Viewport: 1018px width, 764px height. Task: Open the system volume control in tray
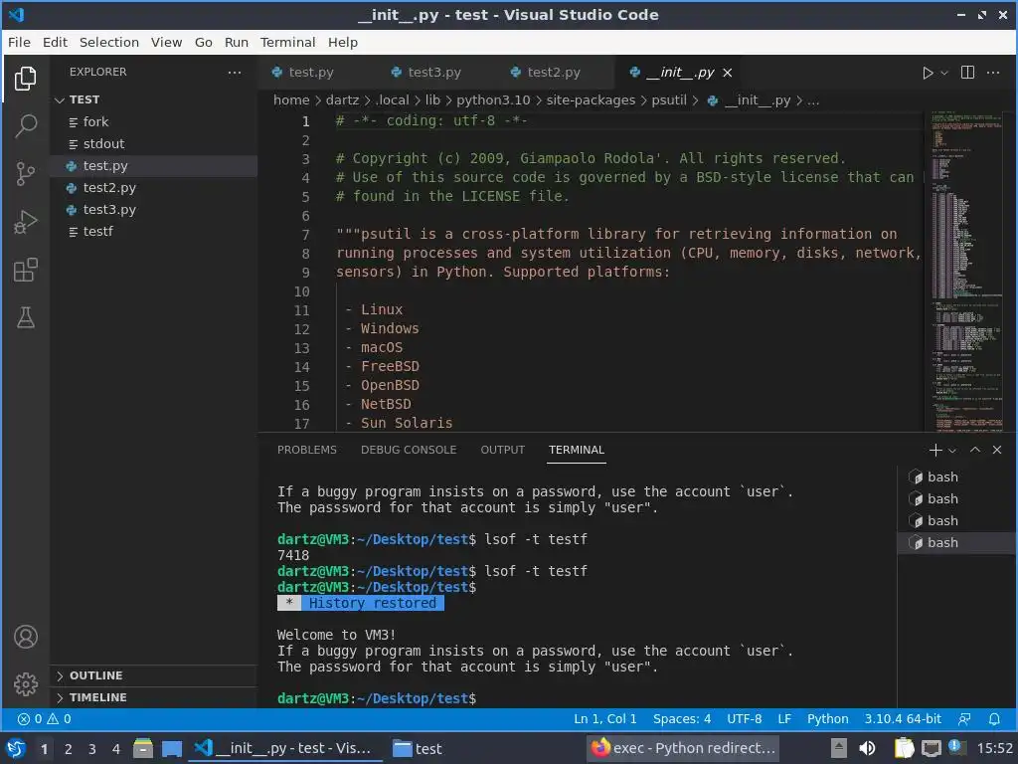pyautogui.click(x=867, y=748)
